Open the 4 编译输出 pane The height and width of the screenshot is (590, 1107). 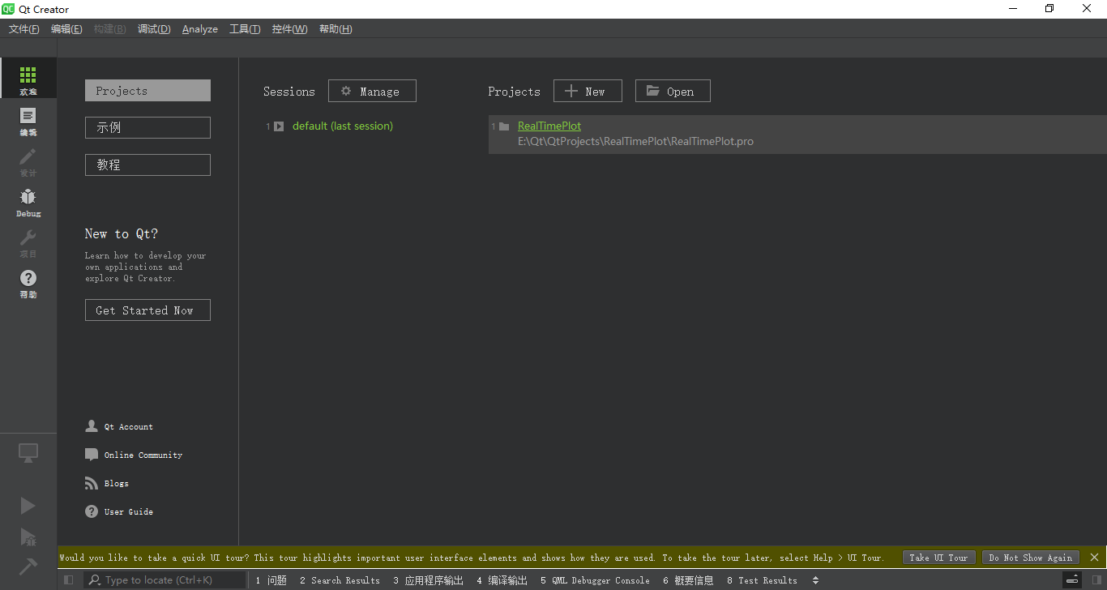click(x=502, y=580)
